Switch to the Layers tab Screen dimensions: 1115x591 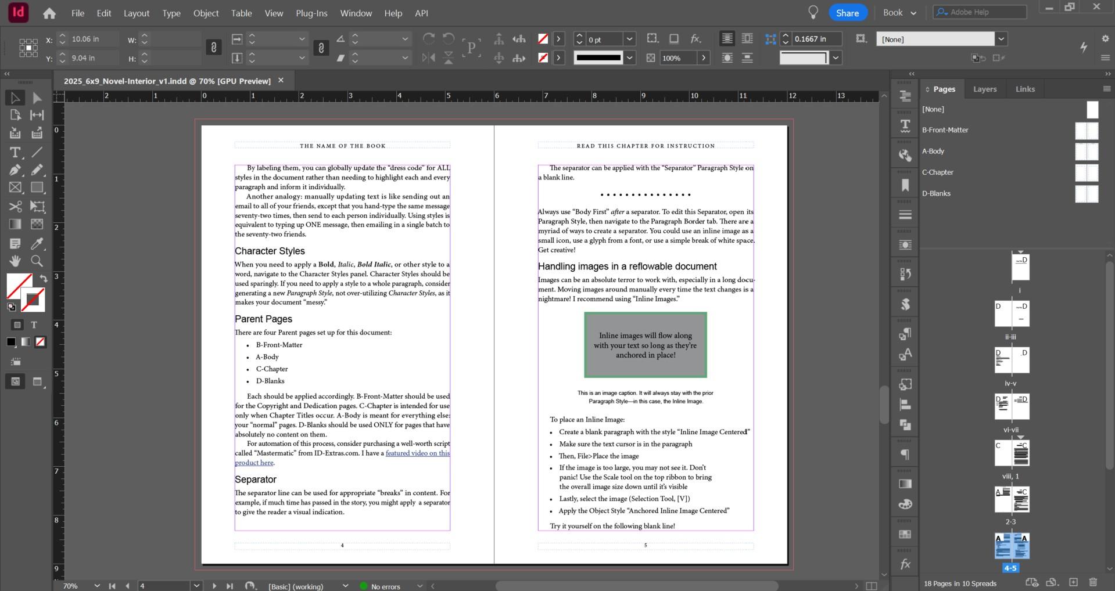click(x=984, y=89)
